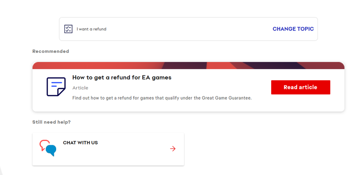Select the CHAT WITH US label
The height and width of the screenshot is (175, 348).
[x=80, y=143]
